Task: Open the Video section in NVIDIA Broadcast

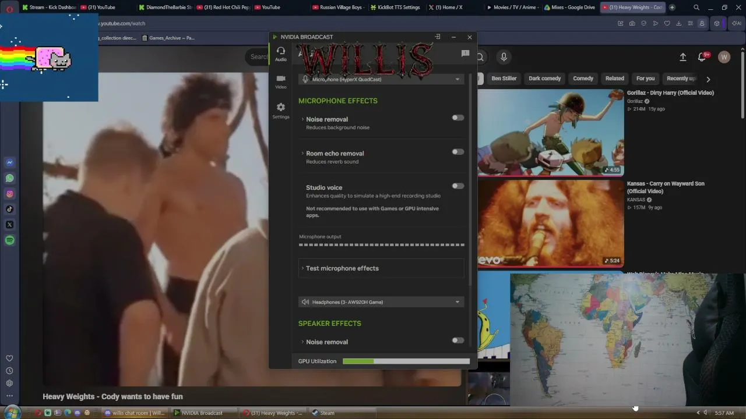Action: click(x=281, y=81)
